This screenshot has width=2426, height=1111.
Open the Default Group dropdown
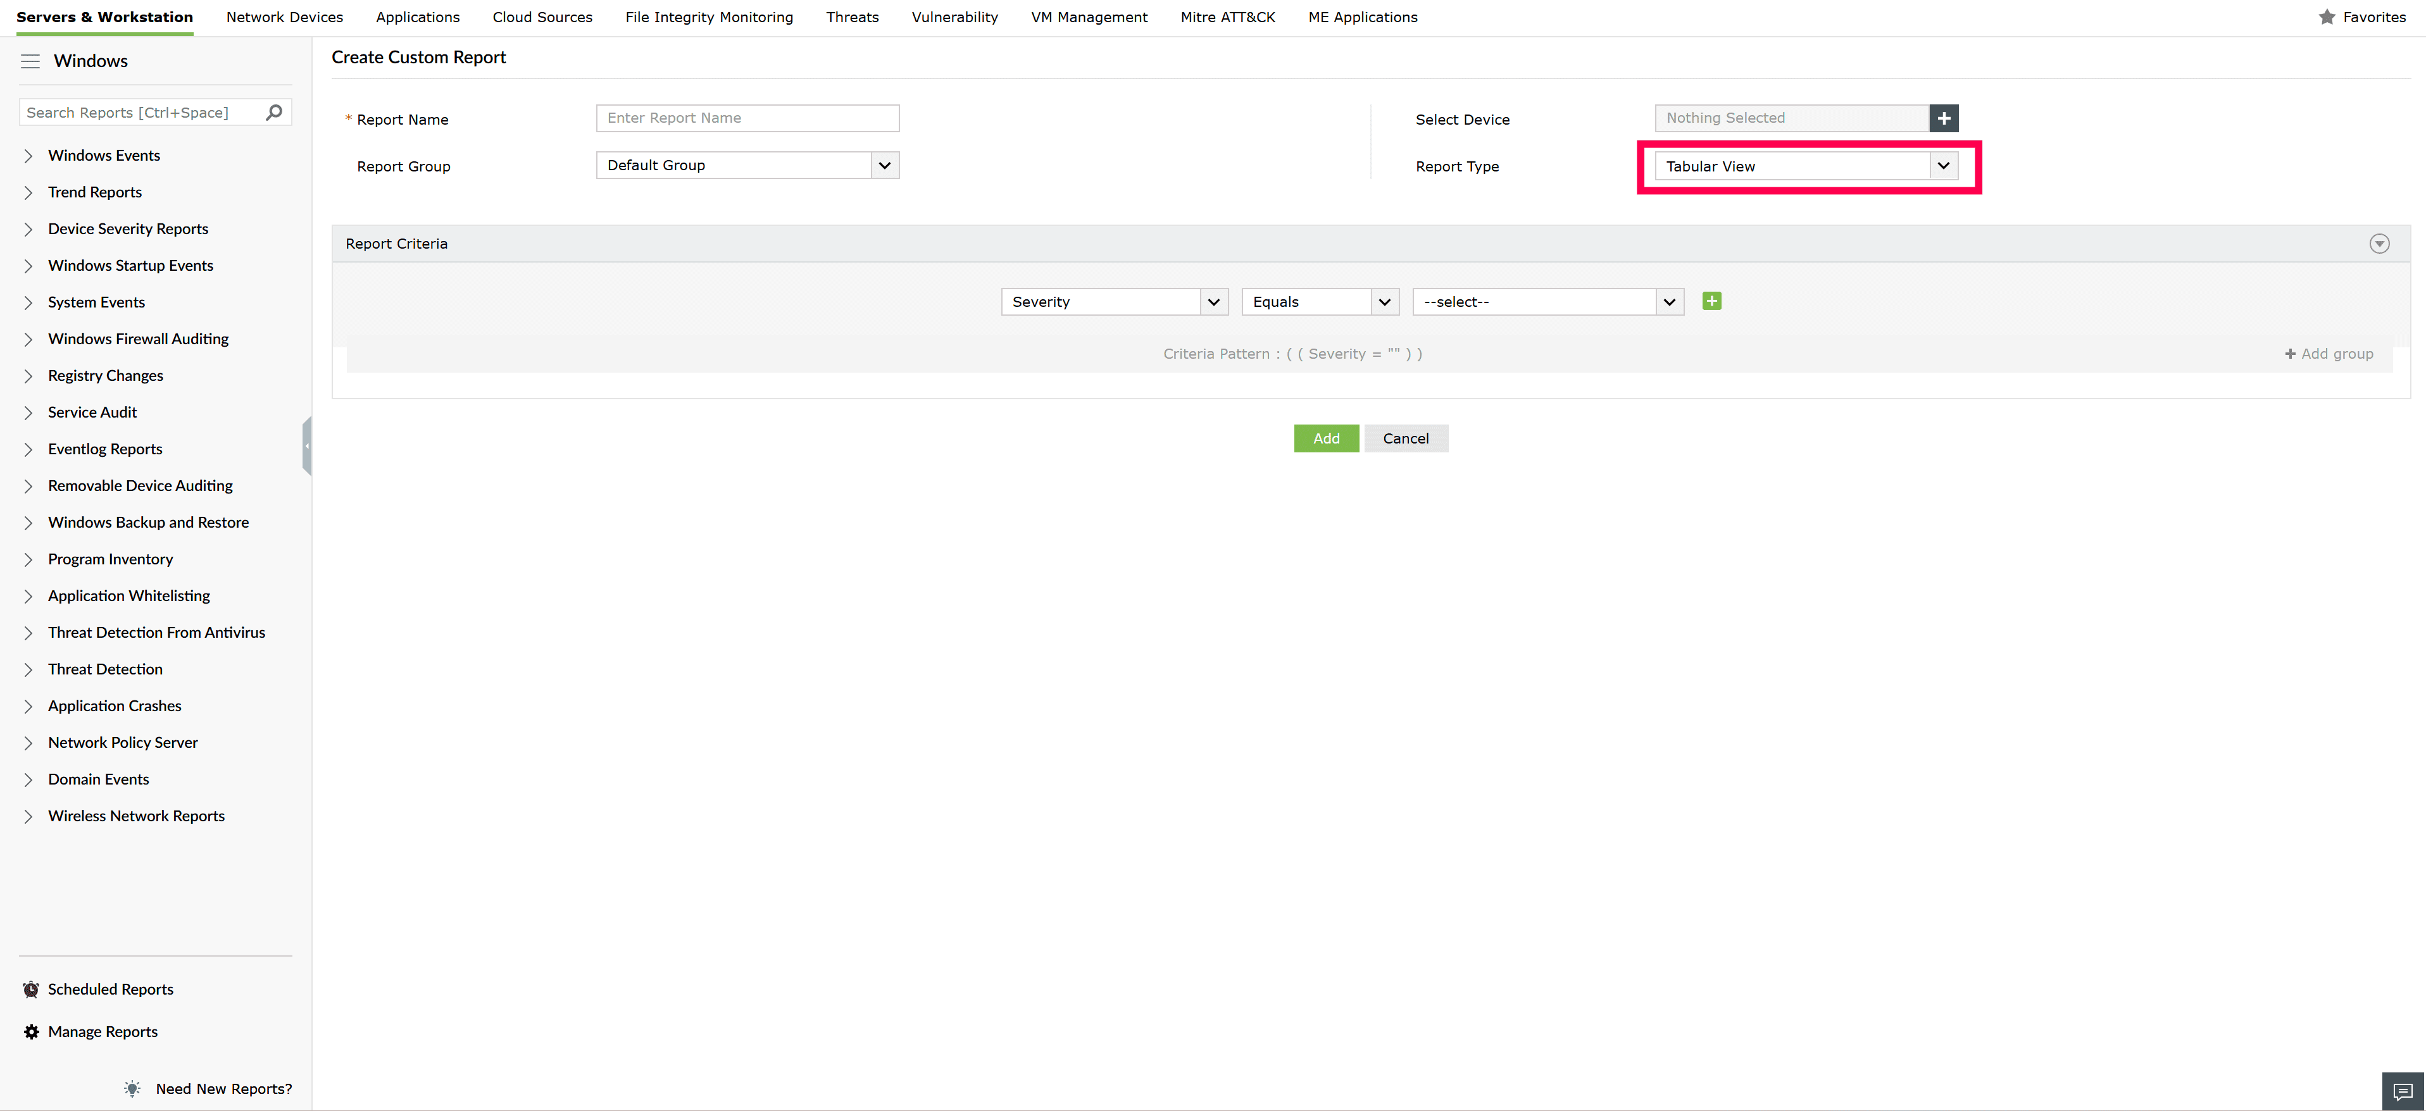pyautogui.click(x=884, y=164)
